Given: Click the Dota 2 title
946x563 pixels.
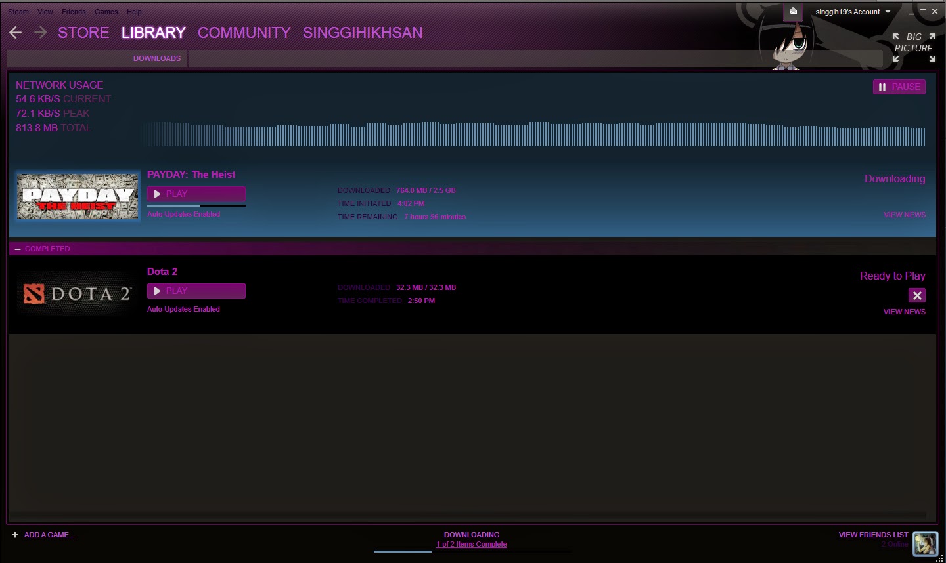Looking at the screenshot, I should [x=162, y=272].
